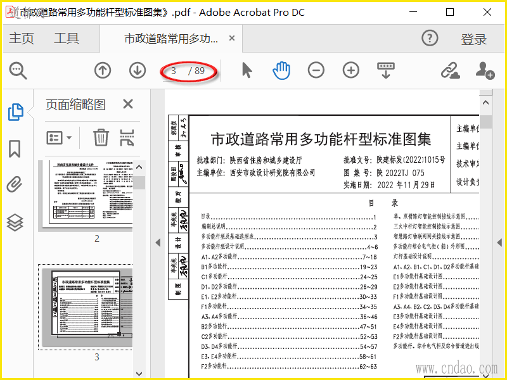Minimize the Acrobat window
Viewport: 507px width, 380px height.
click(x=413, y=12)
